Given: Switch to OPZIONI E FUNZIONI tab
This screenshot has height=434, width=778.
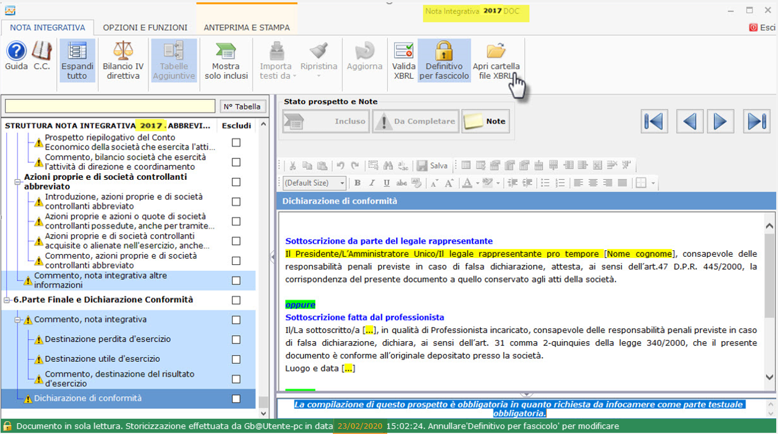Looking at the screenshot, I should pyautogui.click(x=145, y=27).
